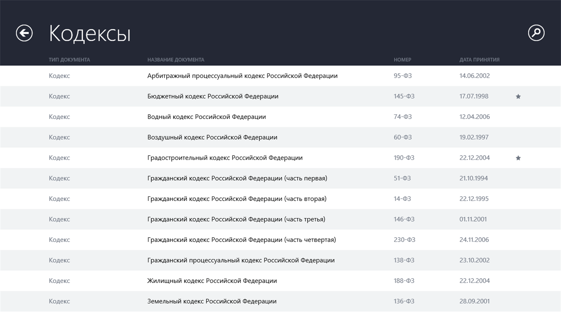Select Водный кодекс Российской Федерации
The height and width of the screenshot is (315, 561).
coord(206,117)
